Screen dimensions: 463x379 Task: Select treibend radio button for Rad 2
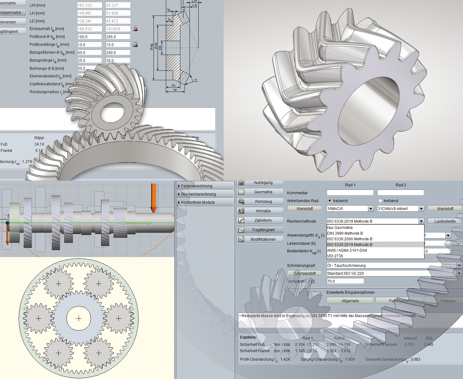pyautogui.click(x=380, y=201)
